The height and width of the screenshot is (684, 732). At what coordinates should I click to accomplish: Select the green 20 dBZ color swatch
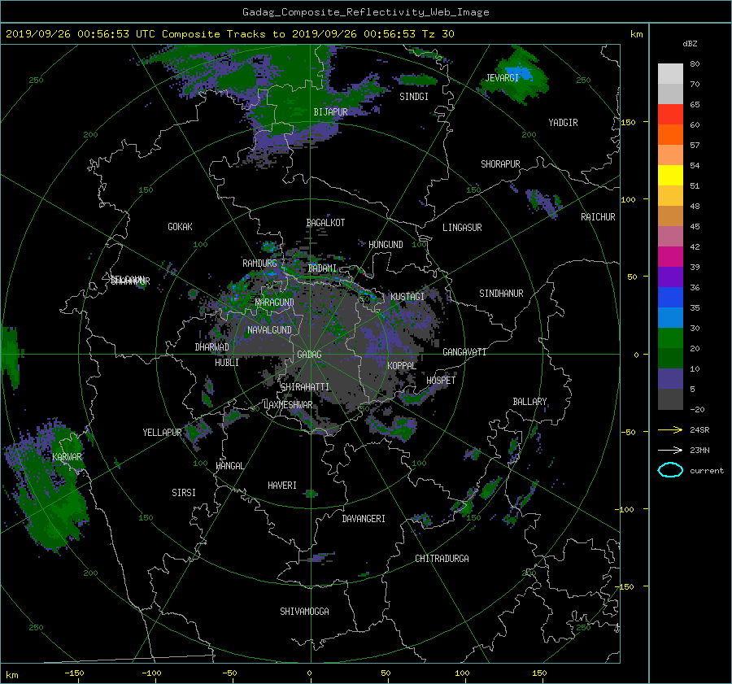click(x=670, y=338)
